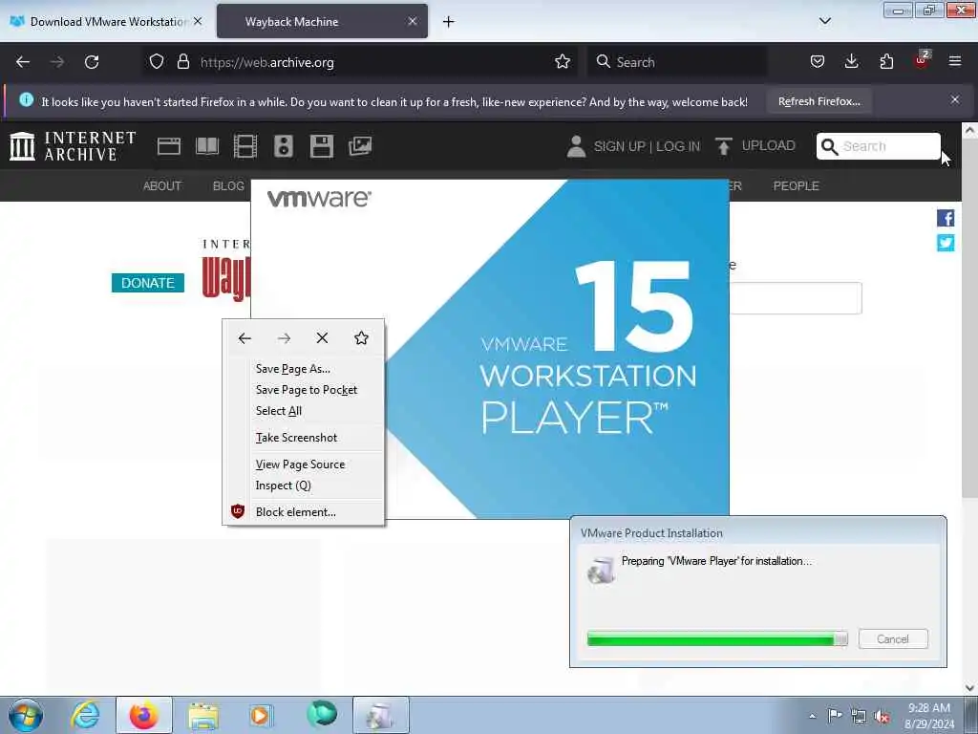Click the Internet Archive Search field

[879, 146]
